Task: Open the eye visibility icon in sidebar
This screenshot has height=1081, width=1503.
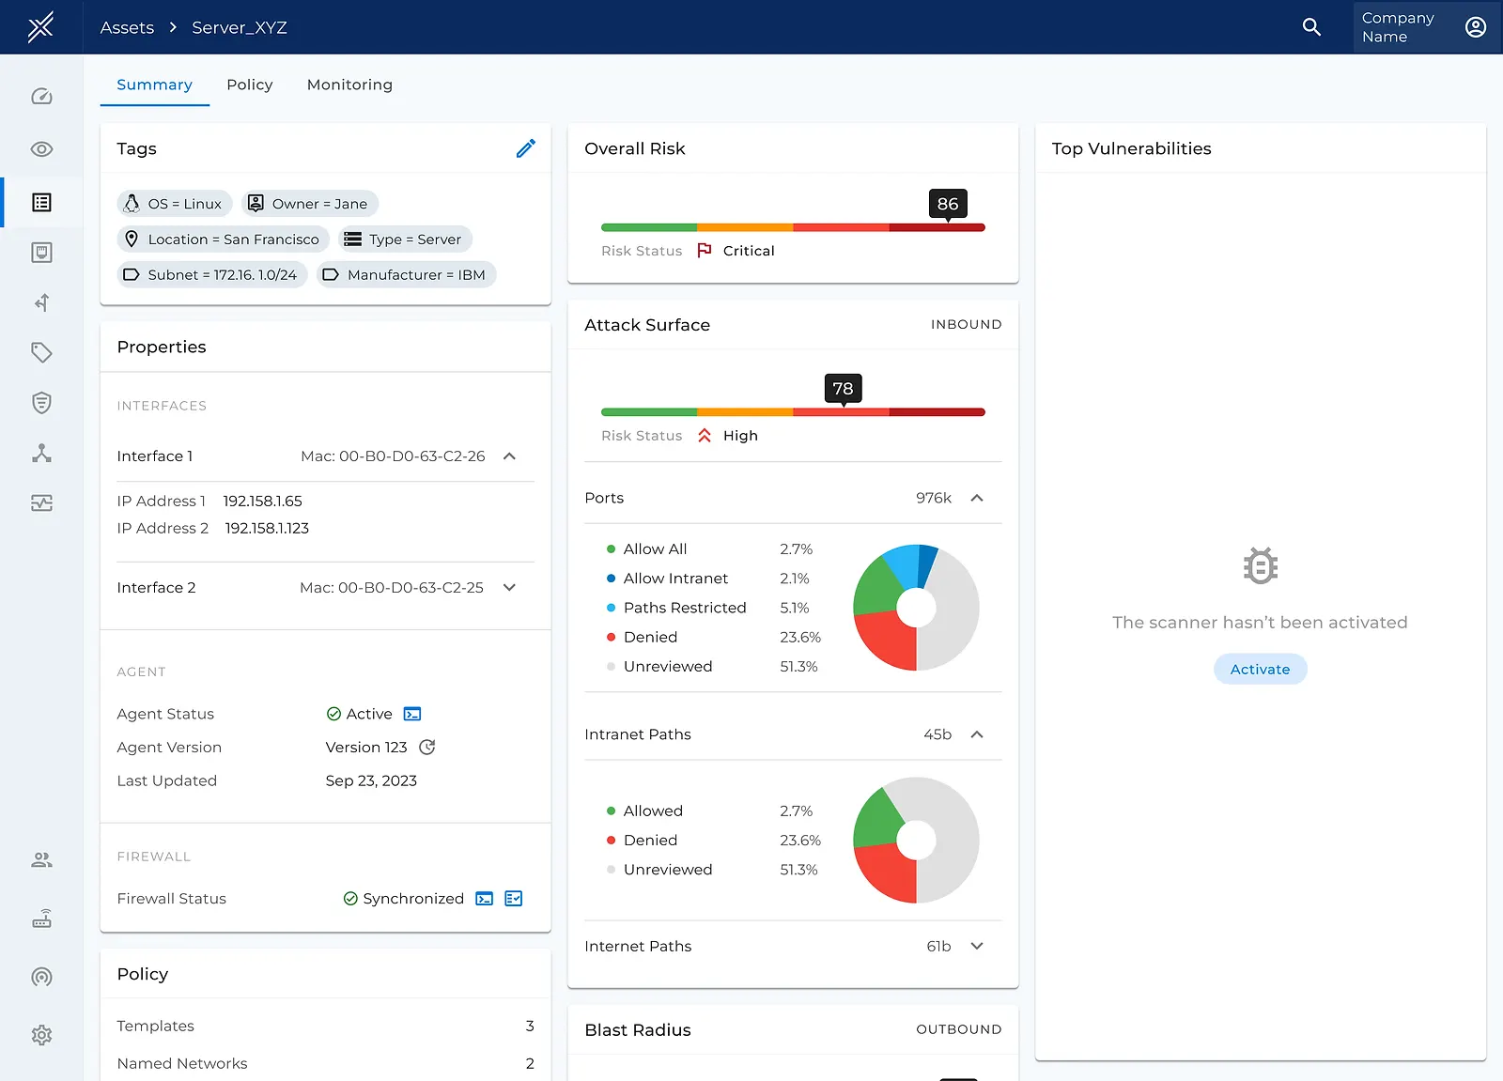Action: tap(41, 149)
